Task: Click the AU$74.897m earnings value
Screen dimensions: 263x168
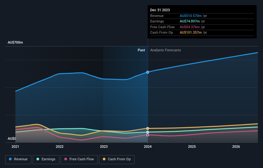Action: 190,21
